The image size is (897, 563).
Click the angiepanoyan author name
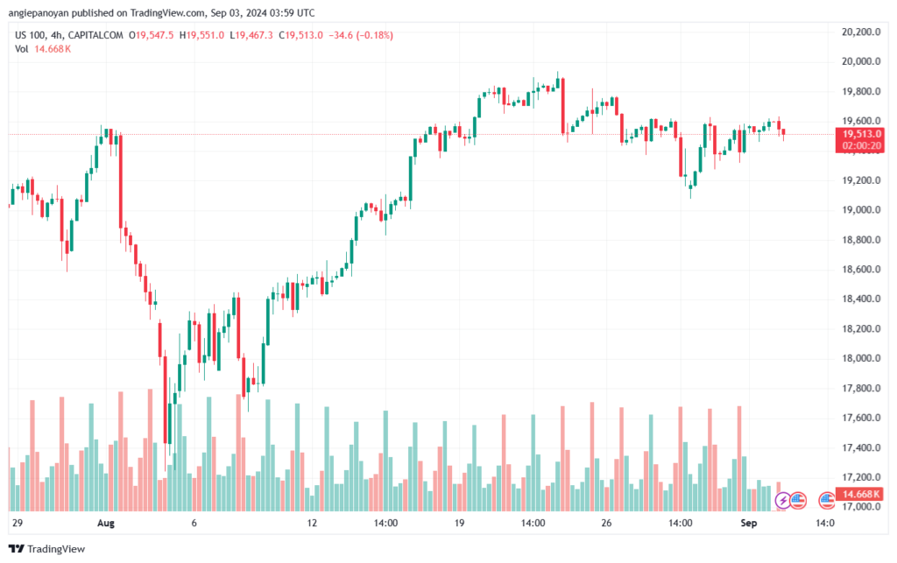(x=39, y=12)
